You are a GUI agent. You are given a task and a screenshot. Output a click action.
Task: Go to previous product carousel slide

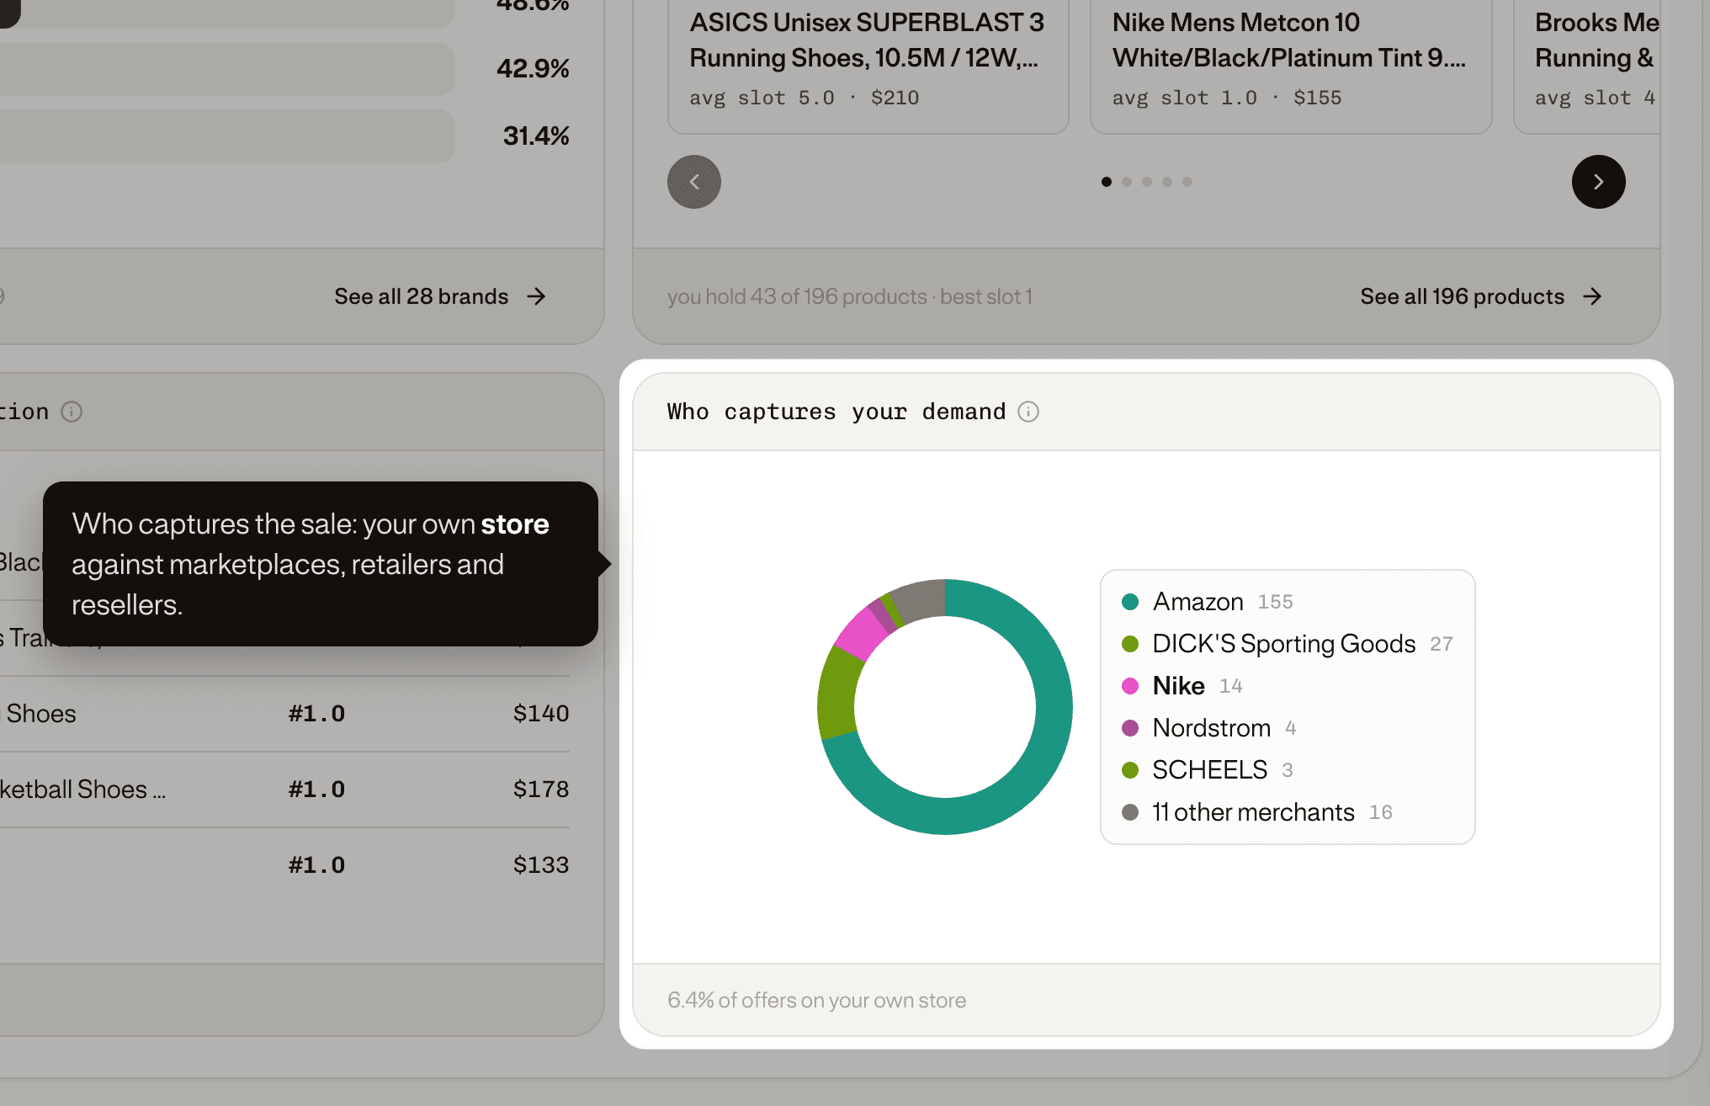coord(694,182)
